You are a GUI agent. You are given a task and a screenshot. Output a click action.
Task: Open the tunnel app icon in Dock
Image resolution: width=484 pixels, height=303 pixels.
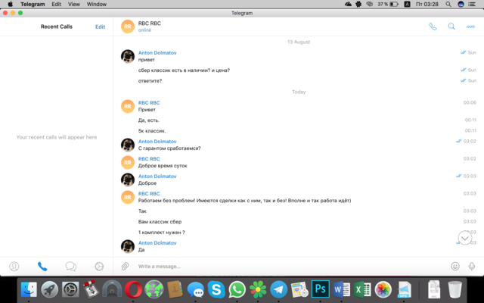pos(112,289)
